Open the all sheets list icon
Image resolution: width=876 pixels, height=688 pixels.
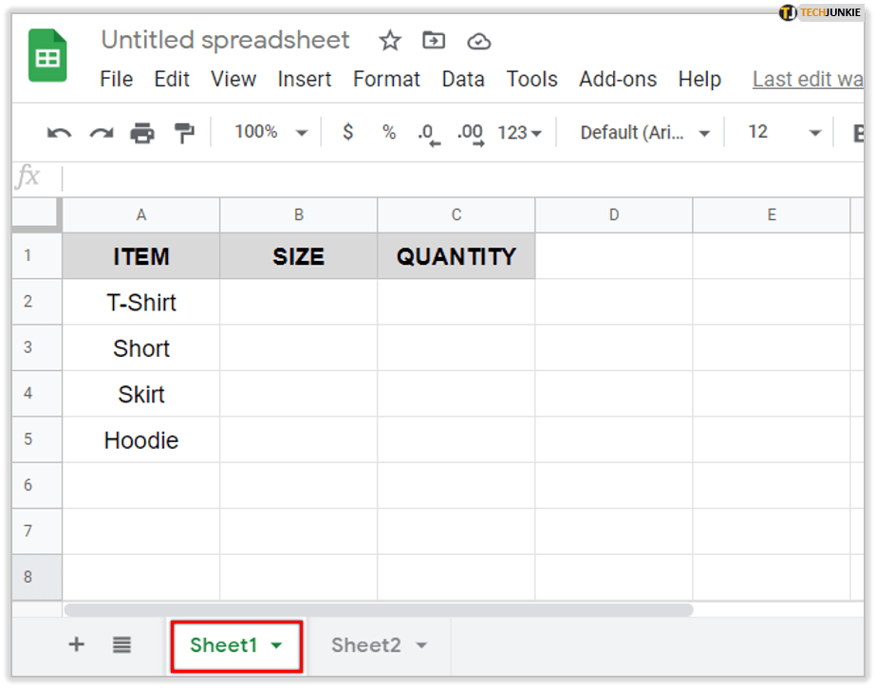pyautogui.click(x=121, y=645)
